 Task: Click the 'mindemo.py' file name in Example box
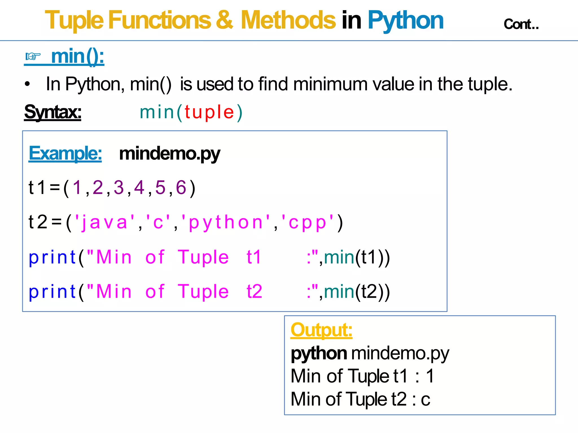coord(170,154)
